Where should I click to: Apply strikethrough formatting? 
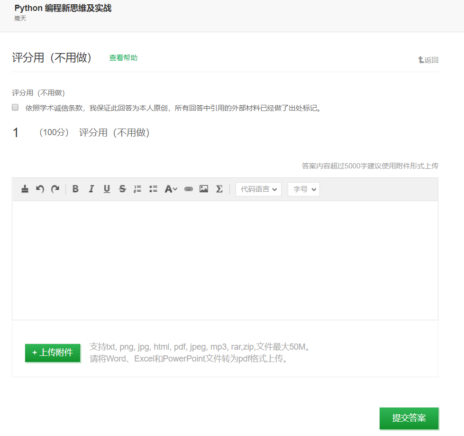coord(122,189)
